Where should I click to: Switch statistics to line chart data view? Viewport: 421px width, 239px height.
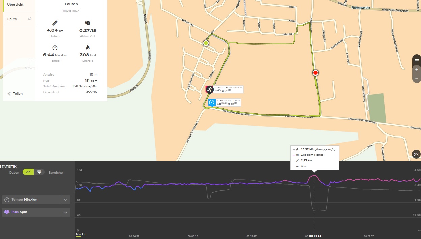(x=28, y=172)
